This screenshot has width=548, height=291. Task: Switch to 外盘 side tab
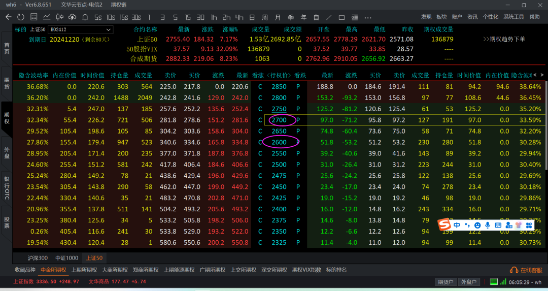click(x=7, y=153)
